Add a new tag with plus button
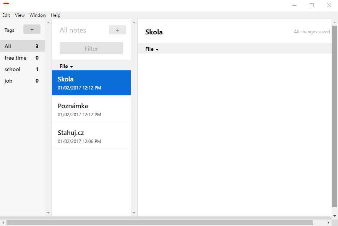This screenshot has width=338, height=226. (x=32, y=29)
